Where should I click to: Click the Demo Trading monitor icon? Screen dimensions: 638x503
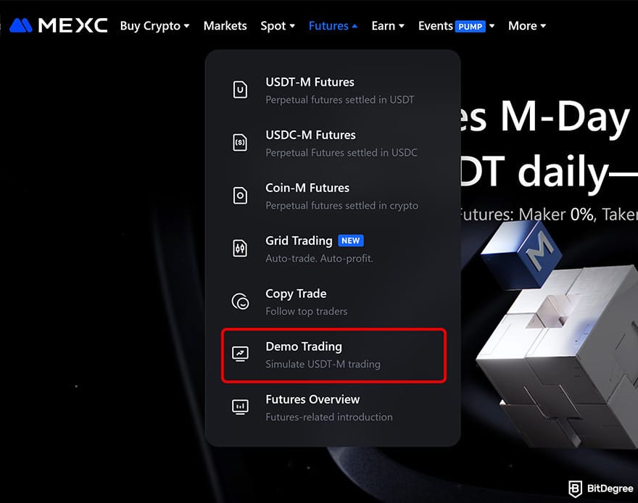click(240, 354)
